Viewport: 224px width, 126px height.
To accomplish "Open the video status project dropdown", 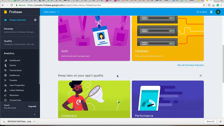I will tap(51, 12).
